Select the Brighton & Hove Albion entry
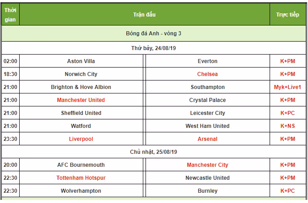Viewport: 308px width, 203px height. [x=81, y=87]
